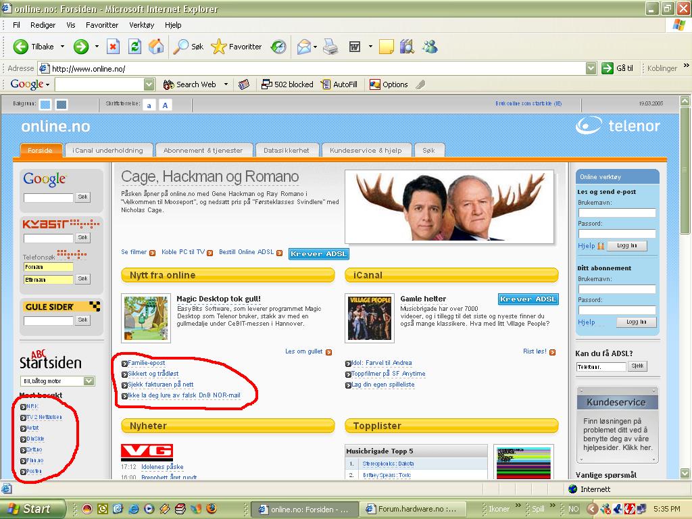The width and height of the screenshot is (692, 519).
Task: Click the yellow Discuss note icon
Action: (x=386, y=47)
